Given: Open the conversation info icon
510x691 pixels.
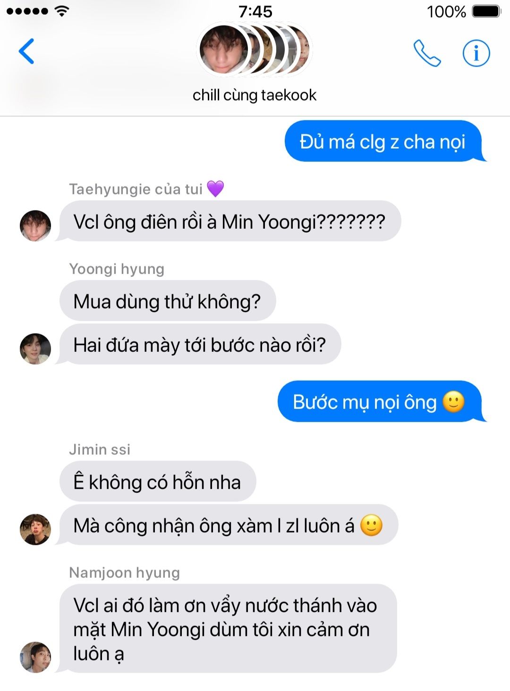Looking at the screenshot, I should tap(476, 53).
